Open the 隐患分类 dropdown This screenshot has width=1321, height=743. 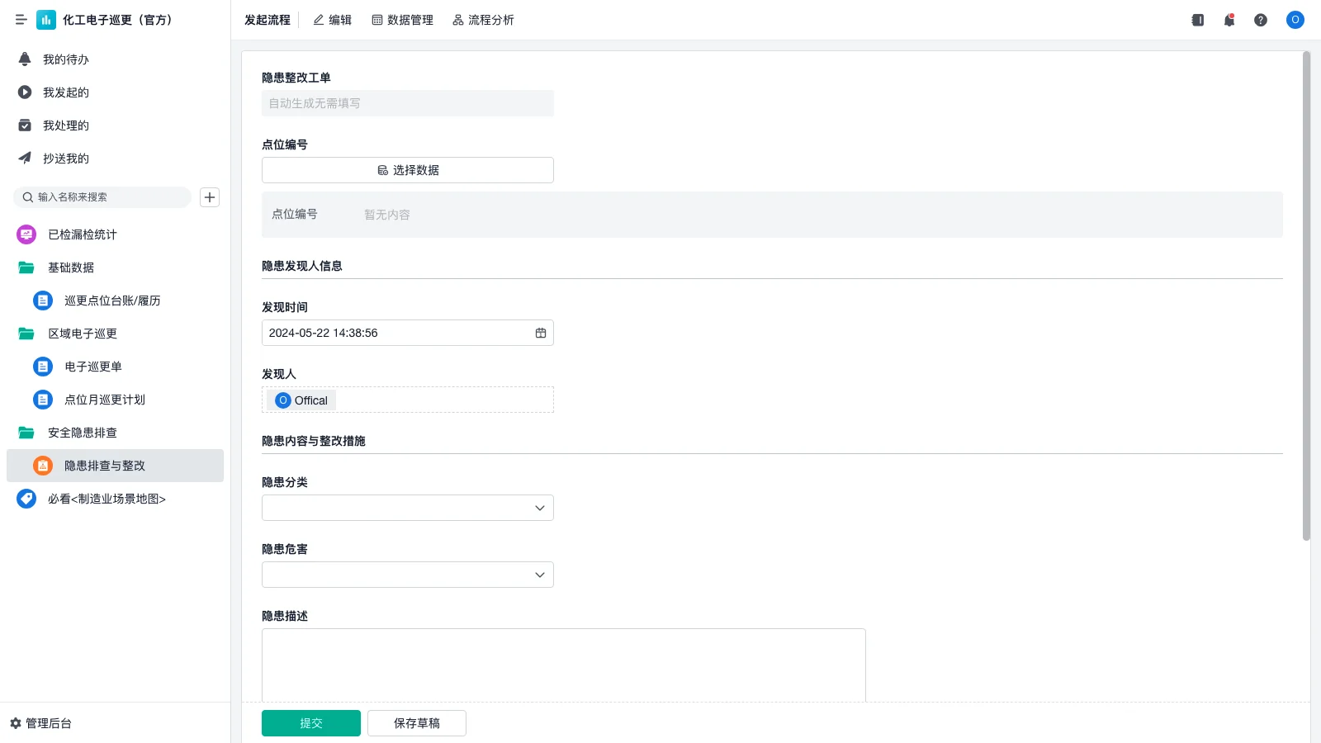coord(407,507)
